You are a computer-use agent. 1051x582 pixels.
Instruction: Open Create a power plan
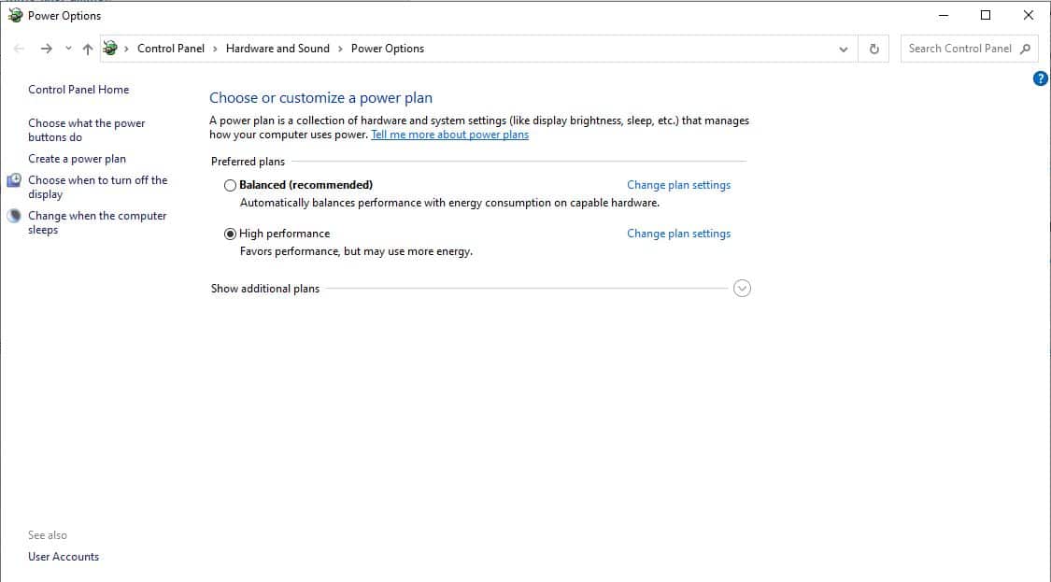pyautogui.click(x=77, y=159)
